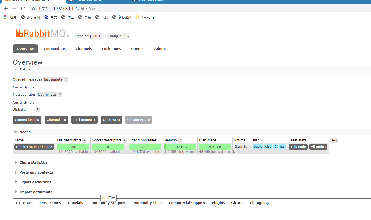This screenshot has width=371, height=220.
Task: Click the Disk space 9.6 GiB bar
Action: 215,147
